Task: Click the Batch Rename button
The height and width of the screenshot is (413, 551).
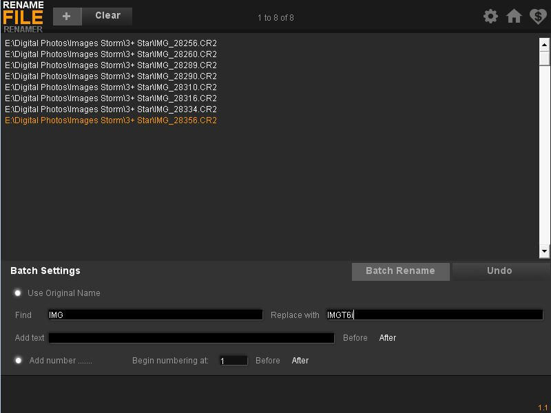Action: pyautogui.click(x=400, y=271)
